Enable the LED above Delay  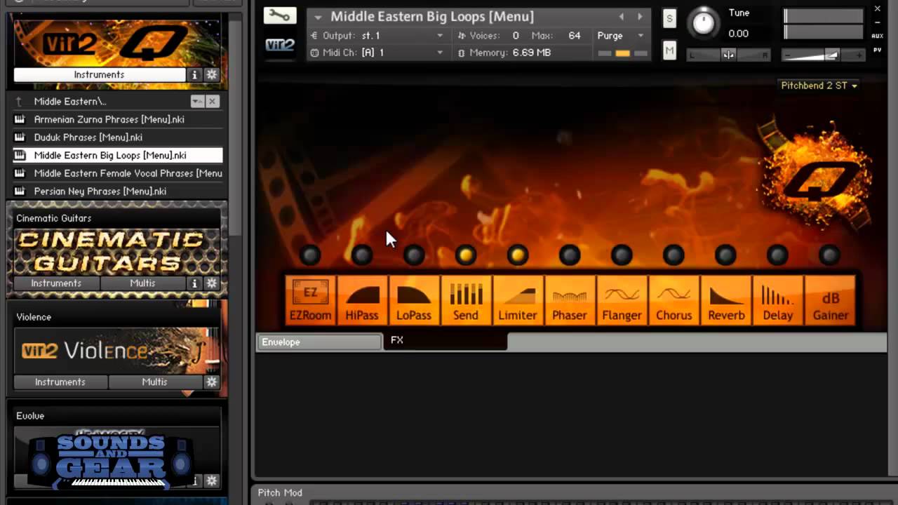coord(777,255)
